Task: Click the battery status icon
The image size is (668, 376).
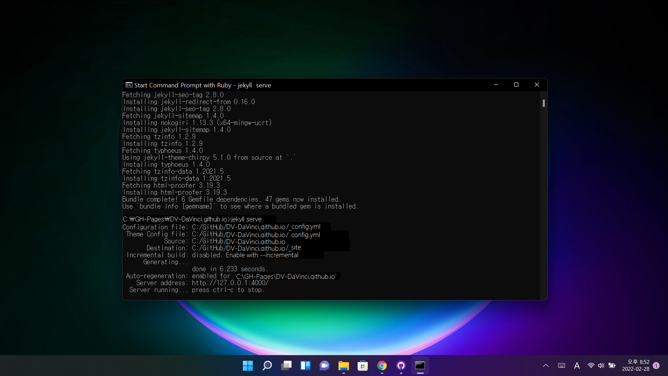Action: point(612,366)
